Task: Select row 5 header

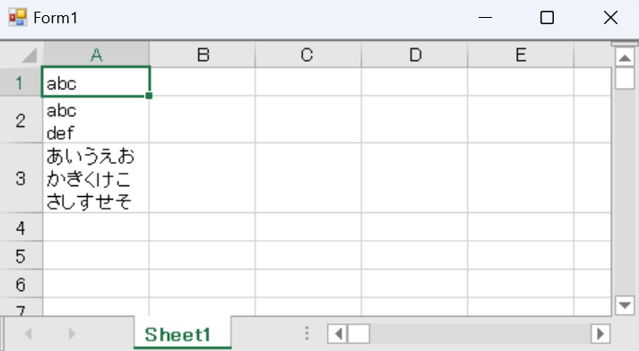Action: click(21, 256)
